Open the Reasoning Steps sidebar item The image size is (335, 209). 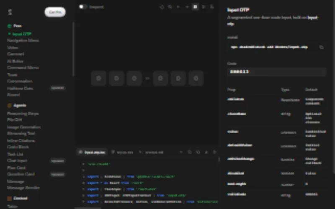(23, 113)
